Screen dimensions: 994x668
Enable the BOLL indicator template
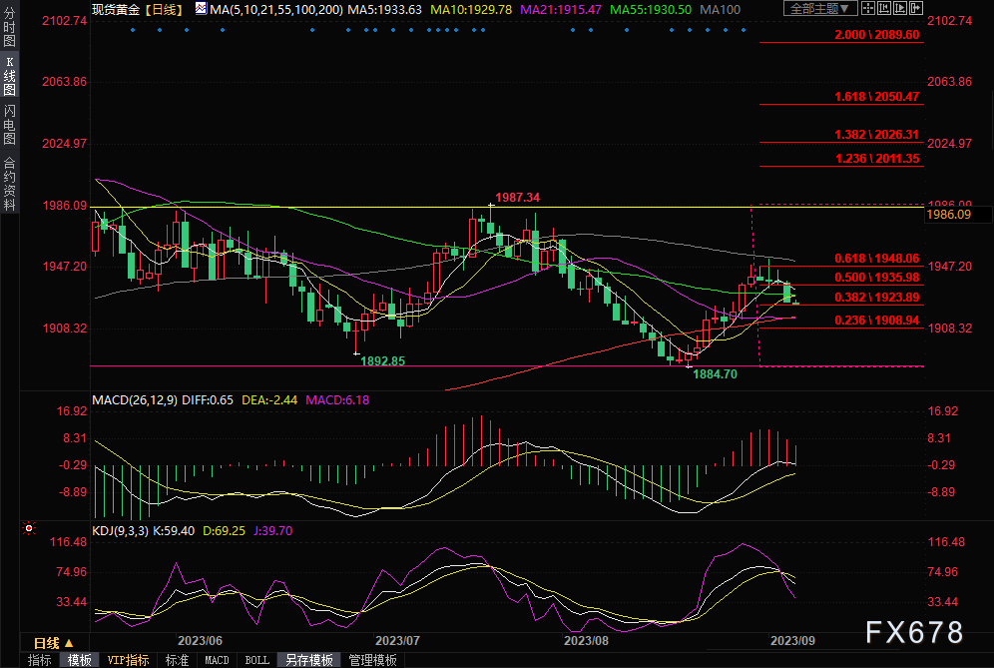[x=256, y=660]
